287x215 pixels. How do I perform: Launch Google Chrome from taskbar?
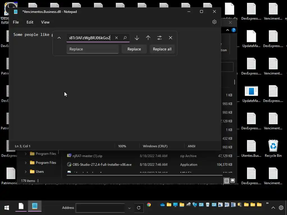click(149, 205)
